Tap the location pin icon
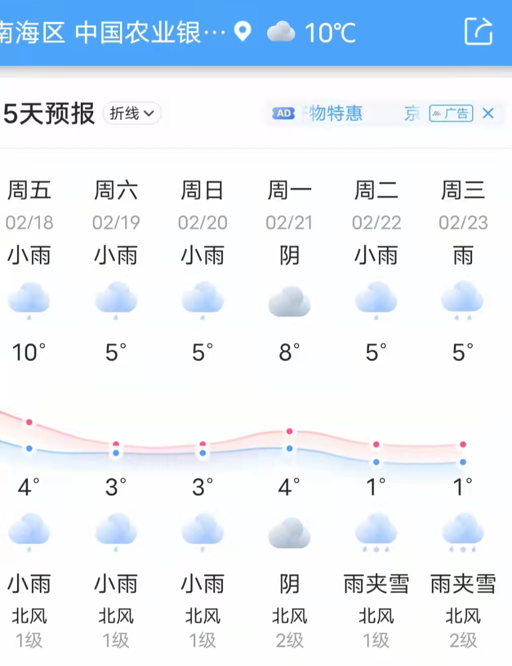The image size is (512, 666). tap(243, 31)
